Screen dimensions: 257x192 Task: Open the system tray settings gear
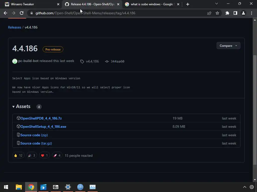[x=252, y=187]
